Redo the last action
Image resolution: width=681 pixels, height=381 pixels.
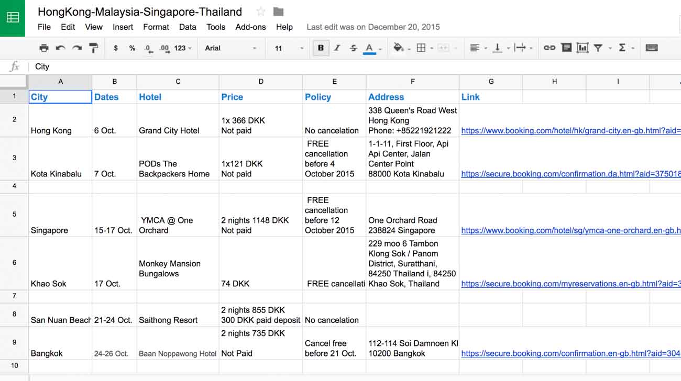pyautogui.click(x=77, y=48)
